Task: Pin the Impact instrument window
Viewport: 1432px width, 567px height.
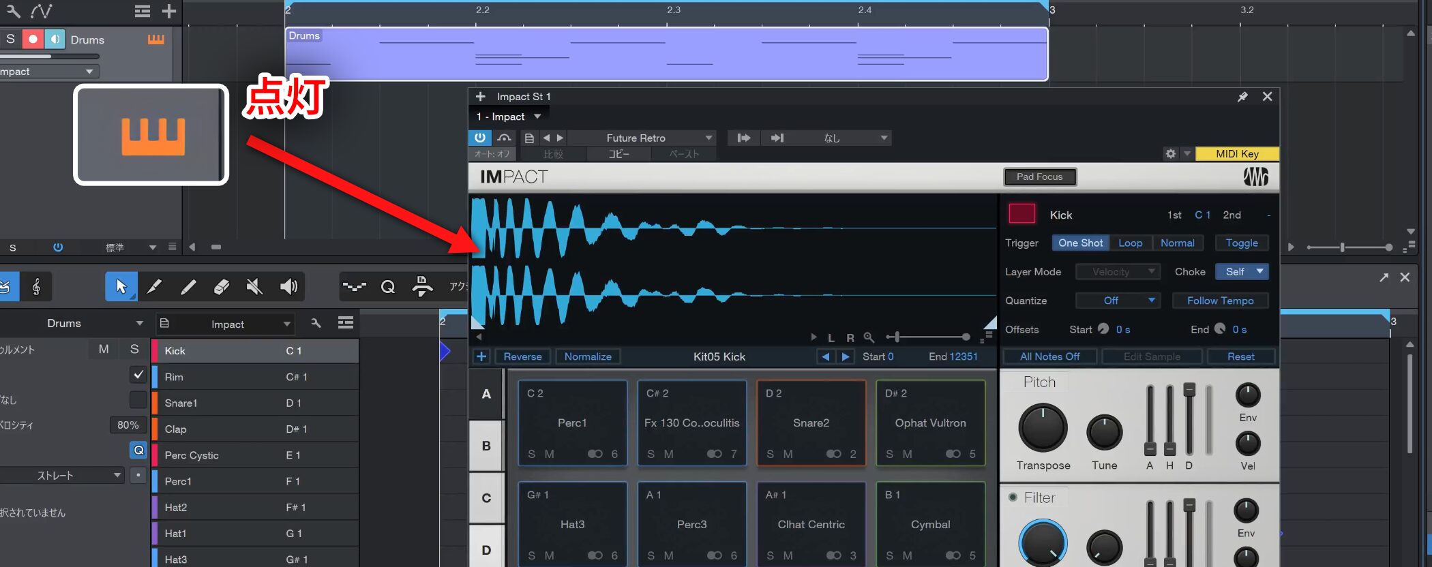Action: tap(1242, 97)
